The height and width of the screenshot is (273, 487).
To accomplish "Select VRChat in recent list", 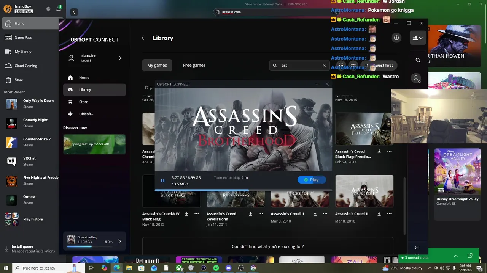I will pyautogui.click(x=30, y=162).
